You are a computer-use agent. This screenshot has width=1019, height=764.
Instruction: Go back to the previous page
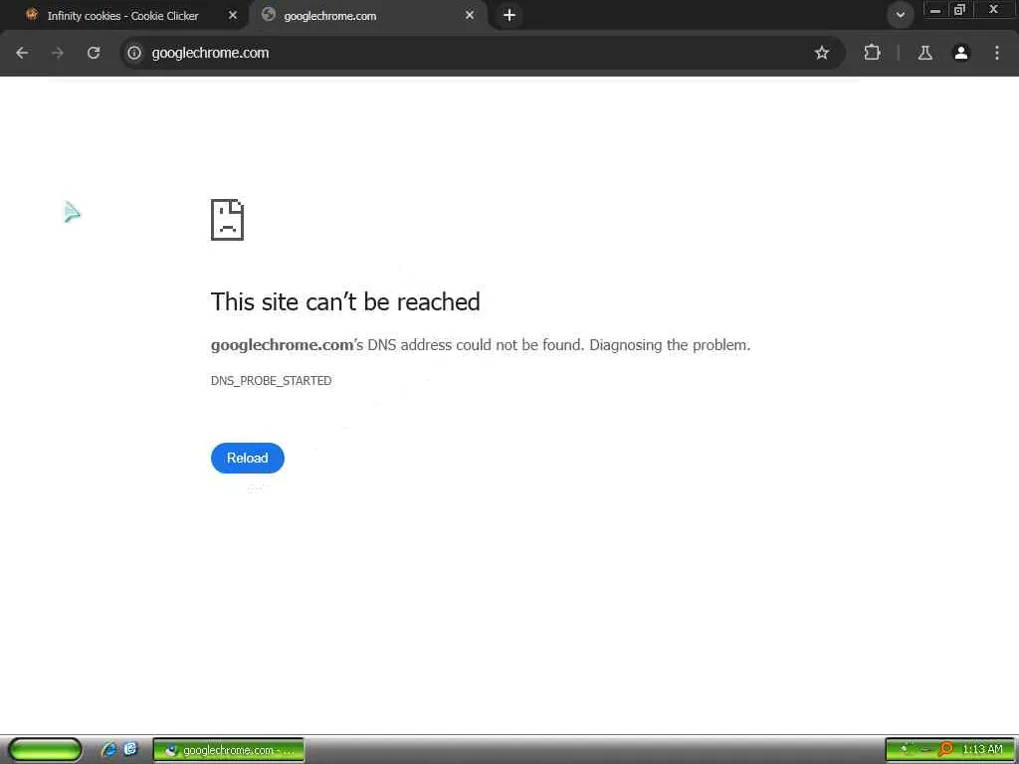pos(22,53)
